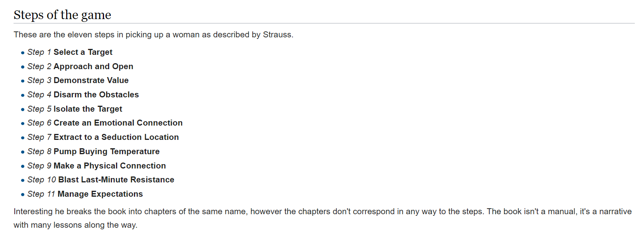Click 'Extract to a Seduction Location' entry
642x244 pixels.
pos(116,137)
